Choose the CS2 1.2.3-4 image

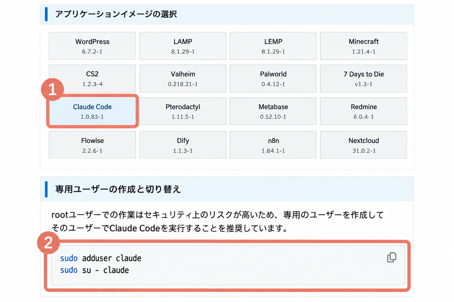[92, 78]
